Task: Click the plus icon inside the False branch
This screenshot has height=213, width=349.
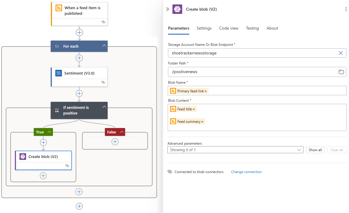Action: pos(115,142)
